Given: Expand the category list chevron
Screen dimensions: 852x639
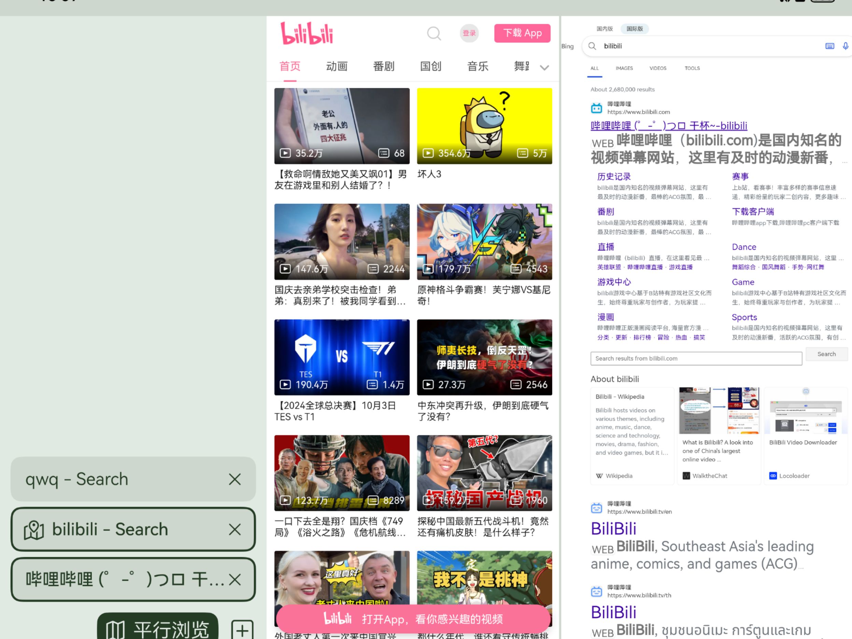Looking at the screenshot, I should [x=544, y=68].
